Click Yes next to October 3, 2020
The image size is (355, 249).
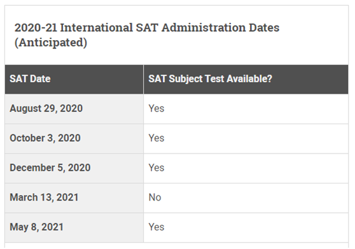[157, 138]
